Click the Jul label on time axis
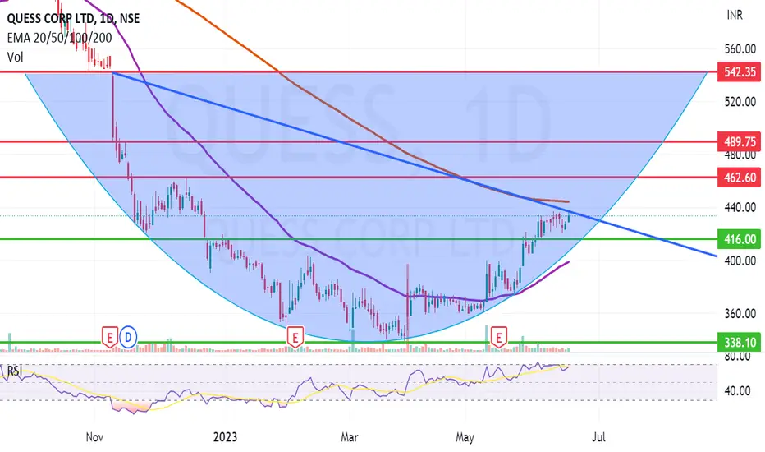 tap(598, 437)
